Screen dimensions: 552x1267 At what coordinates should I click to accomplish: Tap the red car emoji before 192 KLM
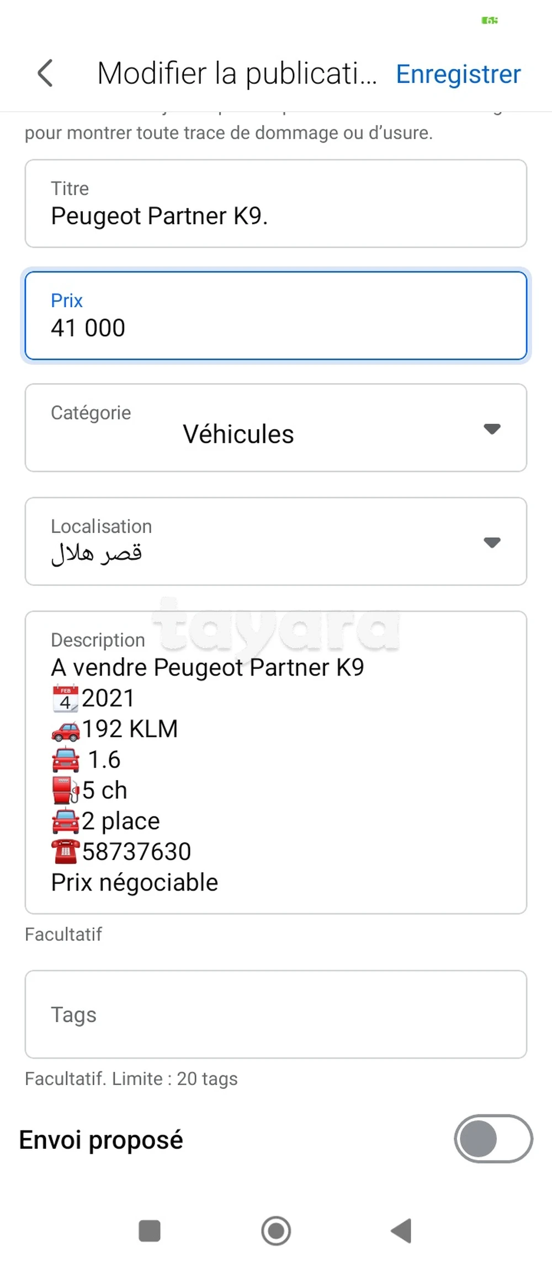coord(64,728)
